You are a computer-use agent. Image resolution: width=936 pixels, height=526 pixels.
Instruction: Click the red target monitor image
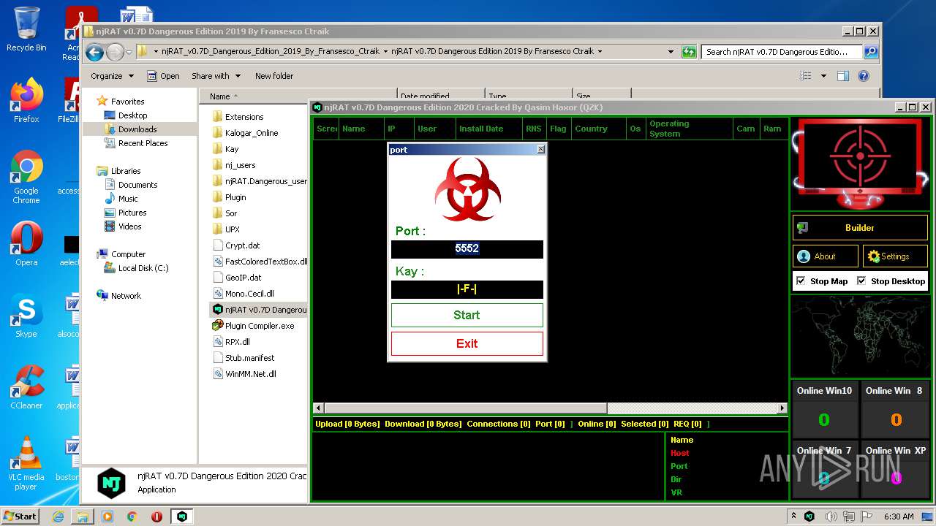pos(860,164)
